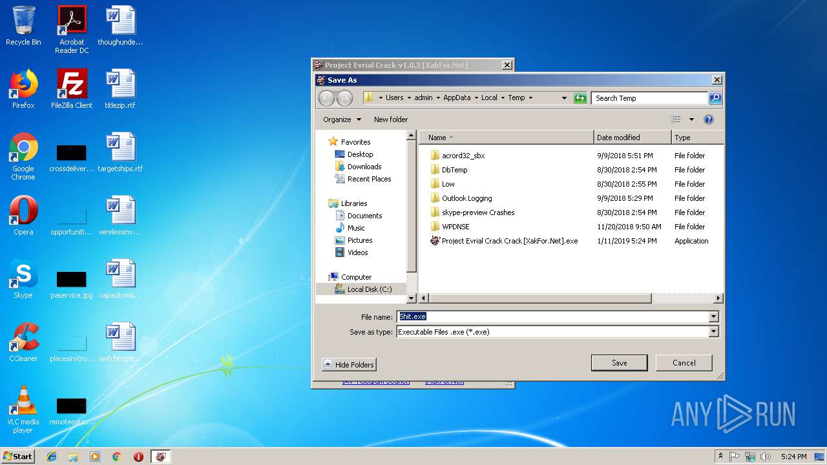
Task: Sort by the Type column header
Action: click(697, 138)
